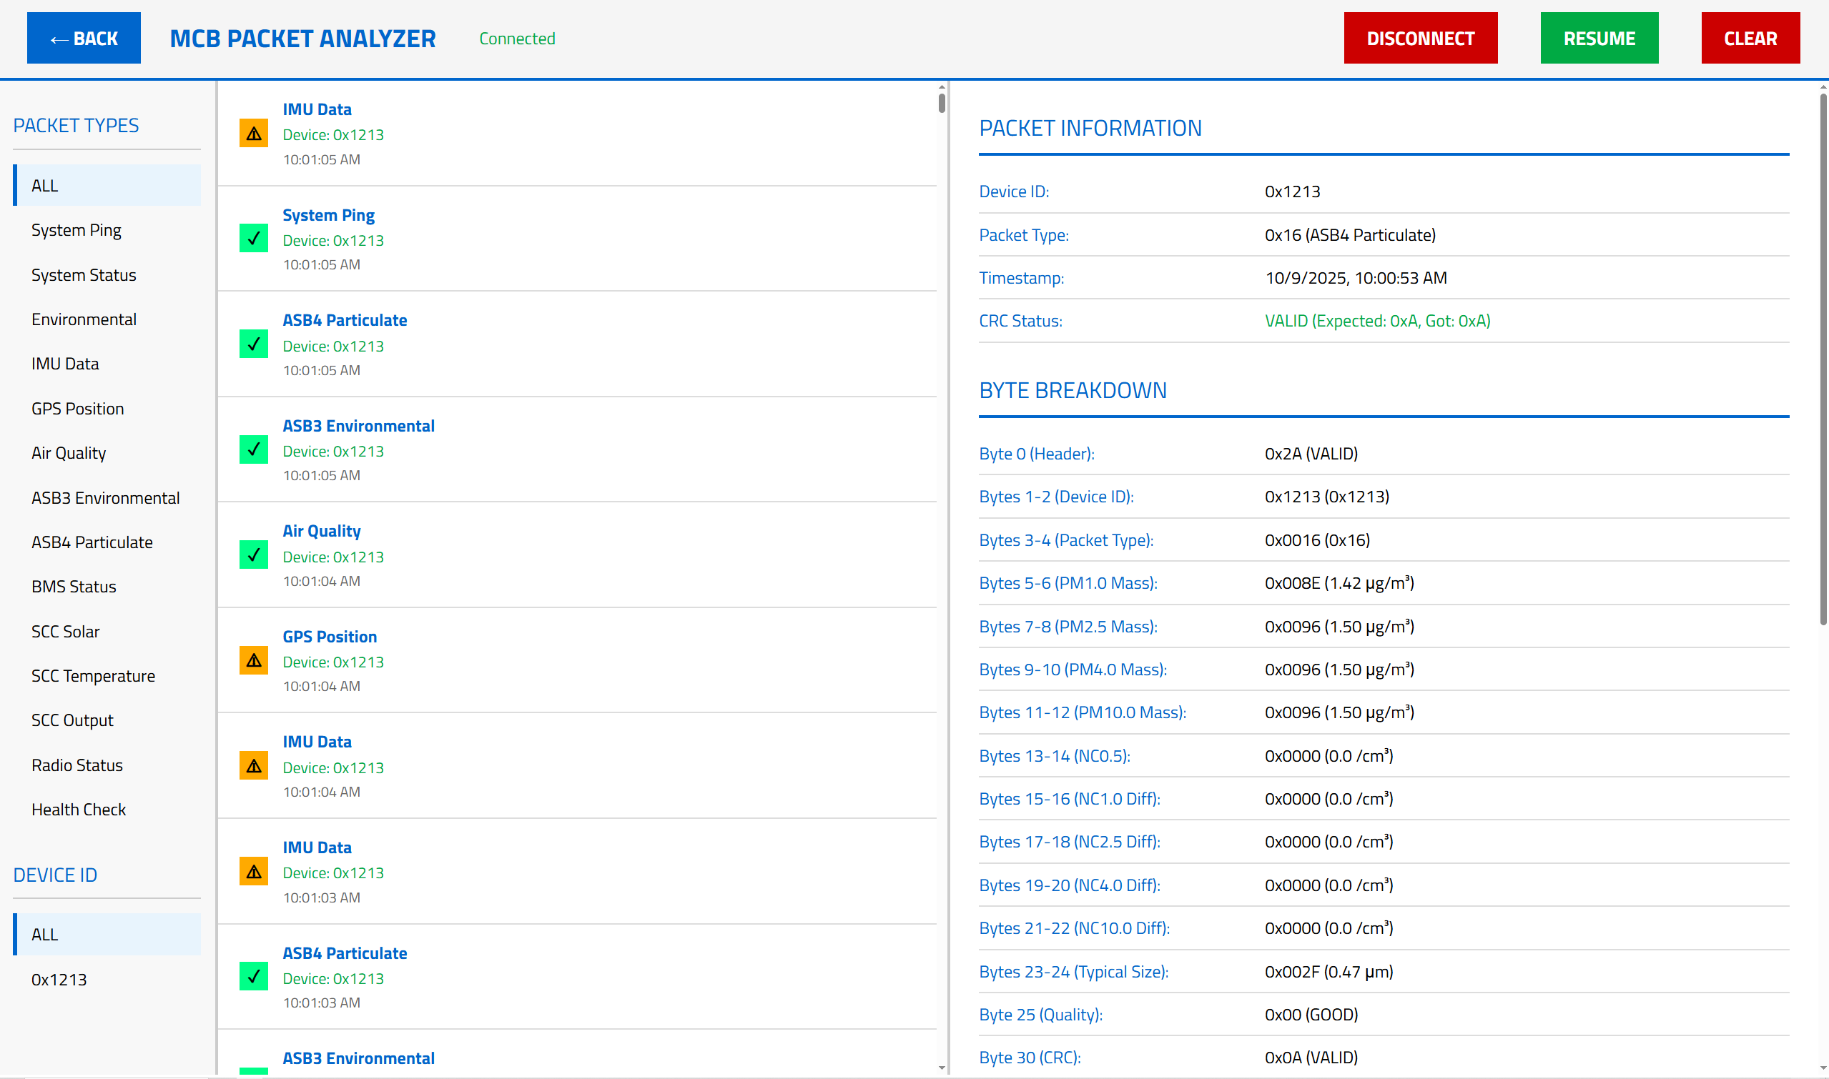Open the System Ping packet title
This screenshot has width=1829, height=1079.
tap(328, 215)
